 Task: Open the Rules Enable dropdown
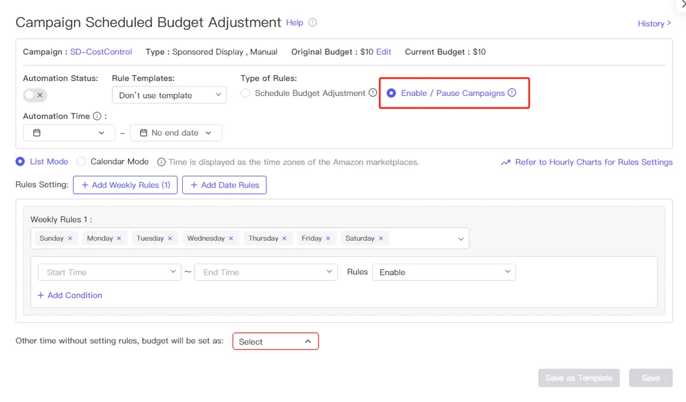[x=444, y=272]
